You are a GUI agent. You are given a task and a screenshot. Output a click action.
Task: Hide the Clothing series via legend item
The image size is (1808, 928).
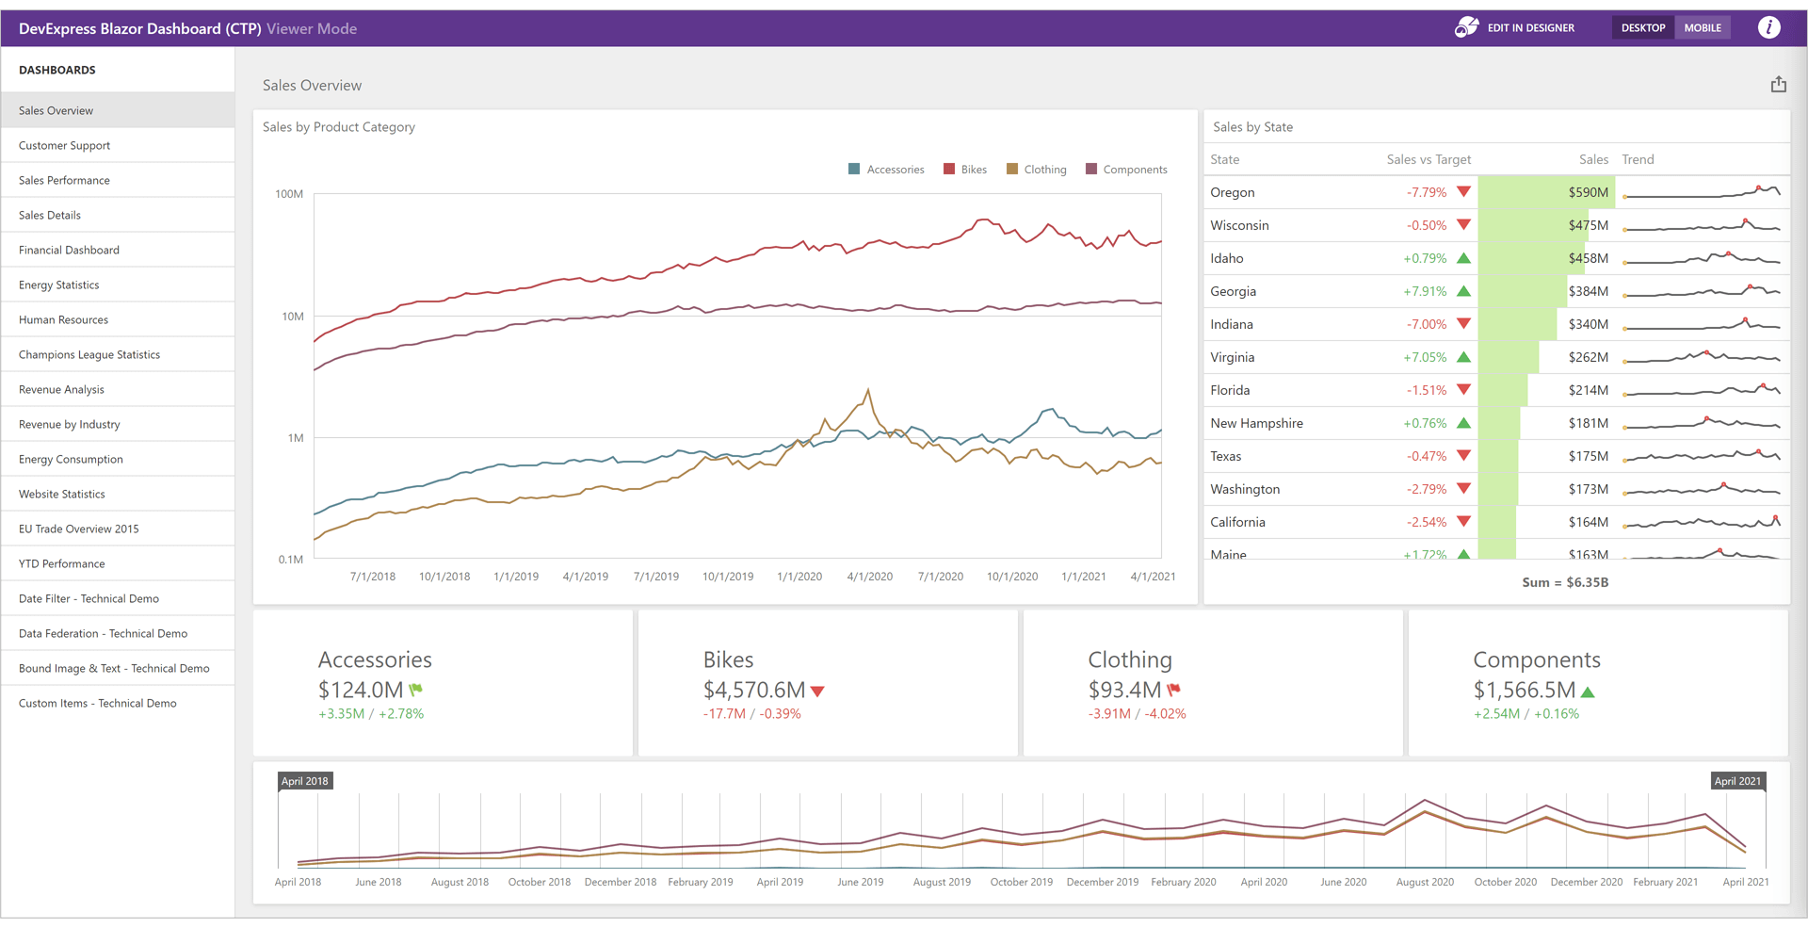tap(1036, 169)
